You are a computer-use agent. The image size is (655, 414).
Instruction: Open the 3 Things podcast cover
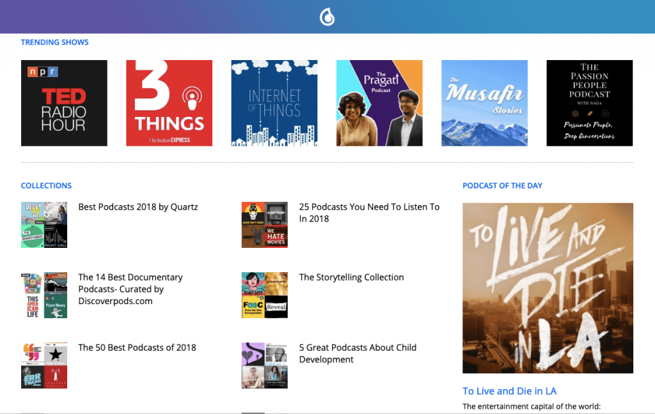pyautogui.click(x=169, y=103)
